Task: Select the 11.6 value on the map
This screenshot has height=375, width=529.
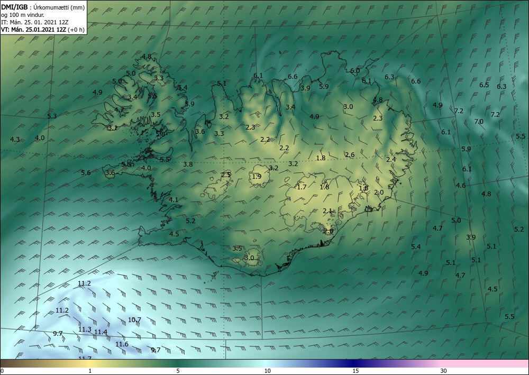Action: pos(122,344)
